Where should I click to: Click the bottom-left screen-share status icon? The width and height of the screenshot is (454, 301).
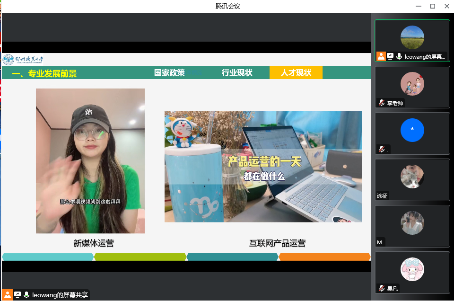coord(17,295)
